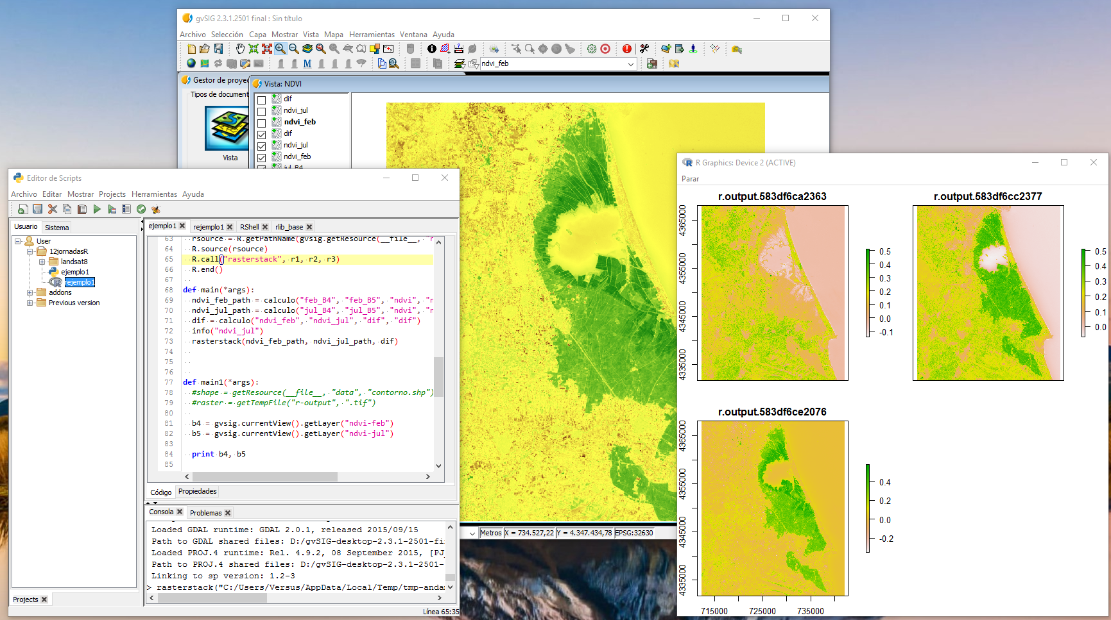The width and height of the screenshot is (1111, 620).
Task: Open the ndvi_feb layer dropdown in toolbar
Action: tap(631, 63)
